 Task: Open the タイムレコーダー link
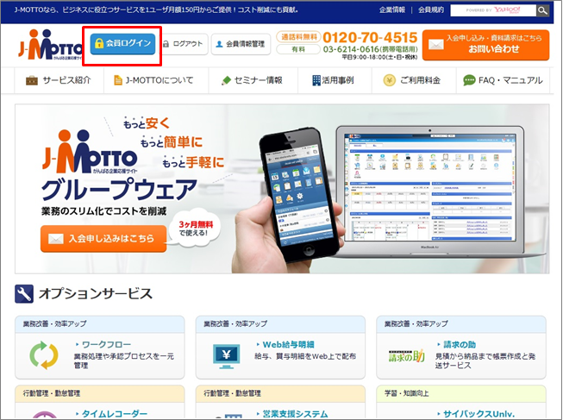114,414
